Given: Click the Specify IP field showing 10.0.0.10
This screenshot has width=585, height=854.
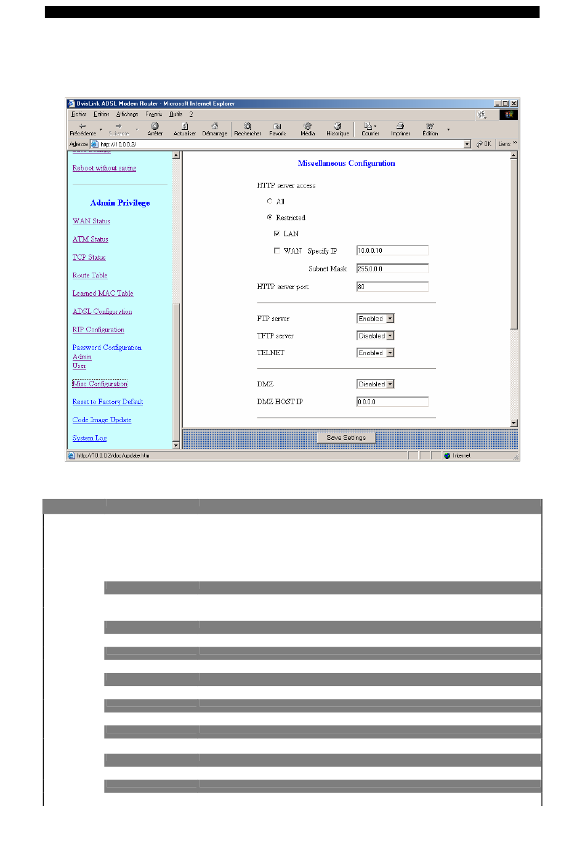Looking at the screenshot, I should pyautogui.click(x=392, y=250).
